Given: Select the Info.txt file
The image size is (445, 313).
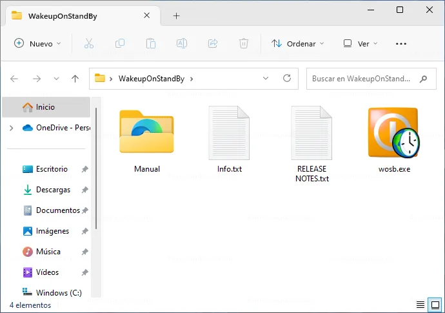Looking at the screenshot, I should coord(230,140).
